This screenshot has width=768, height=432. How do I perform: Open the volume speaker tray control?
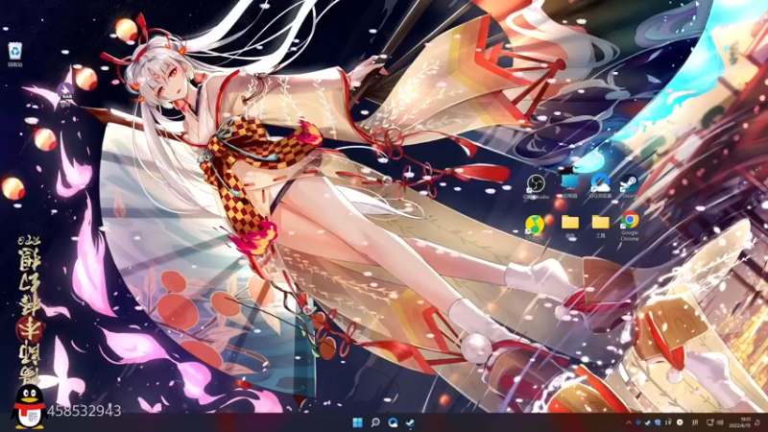coord(720,422)
